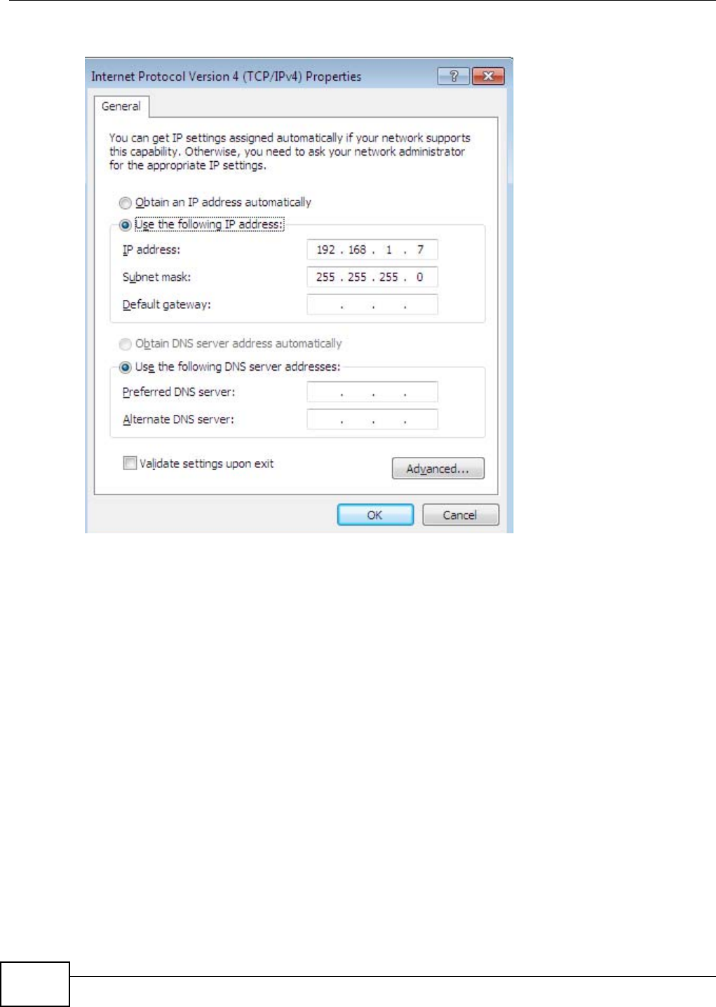Open the General tab
This screenshot has height=1007, width=716.
121,107
